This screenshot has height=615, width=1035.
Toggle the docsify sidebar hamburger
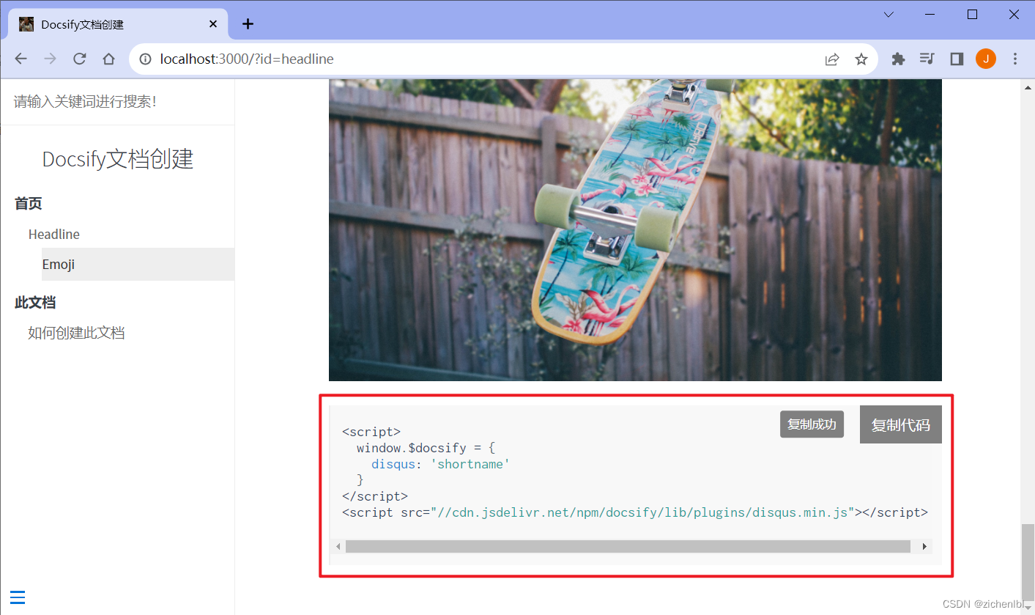(18, 597)
